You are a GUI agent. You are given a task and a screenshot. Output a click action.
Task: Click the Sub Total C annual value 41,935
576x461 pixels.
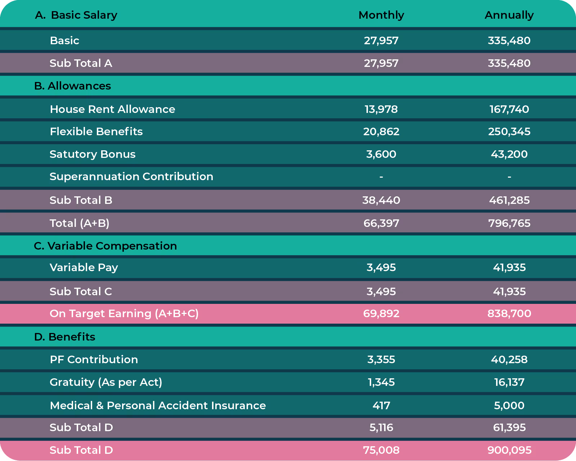[509, 291]
